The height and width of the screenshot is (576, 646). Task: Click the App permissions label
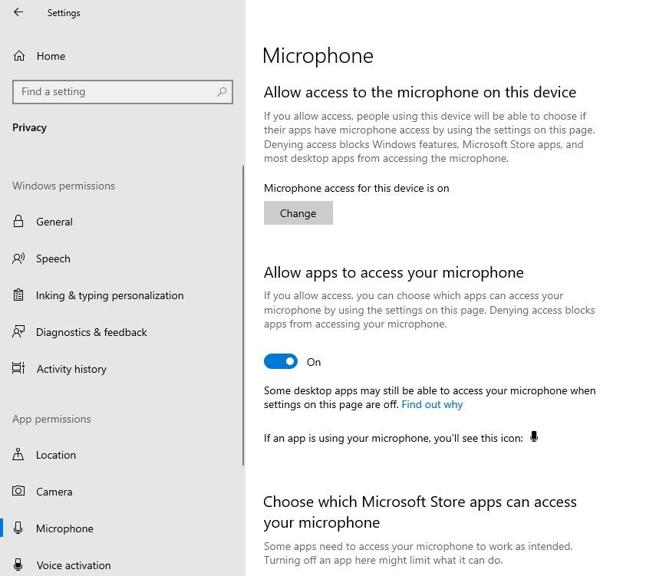[x=51, y=419]
